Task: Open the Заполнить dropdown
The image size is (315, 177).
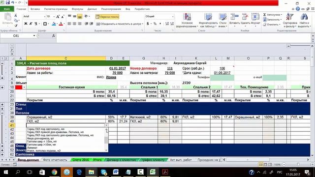Action: click(x=272, y=20)
